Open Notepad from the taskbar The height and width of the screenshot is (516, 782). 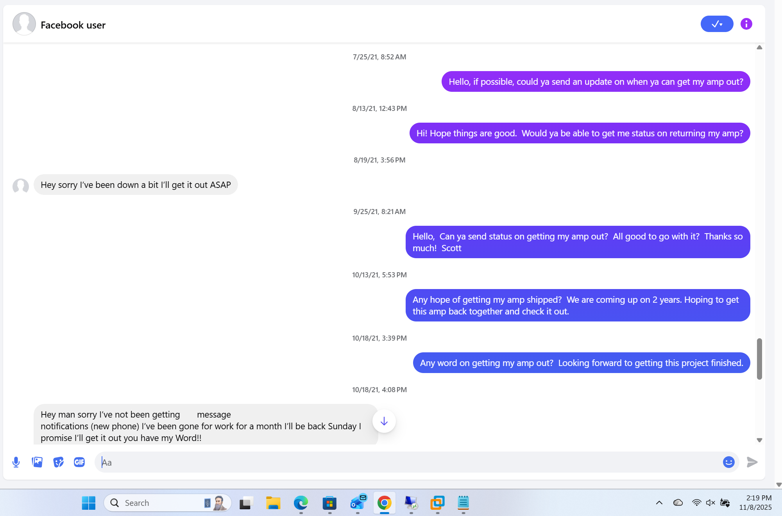(x=463, y=503)
